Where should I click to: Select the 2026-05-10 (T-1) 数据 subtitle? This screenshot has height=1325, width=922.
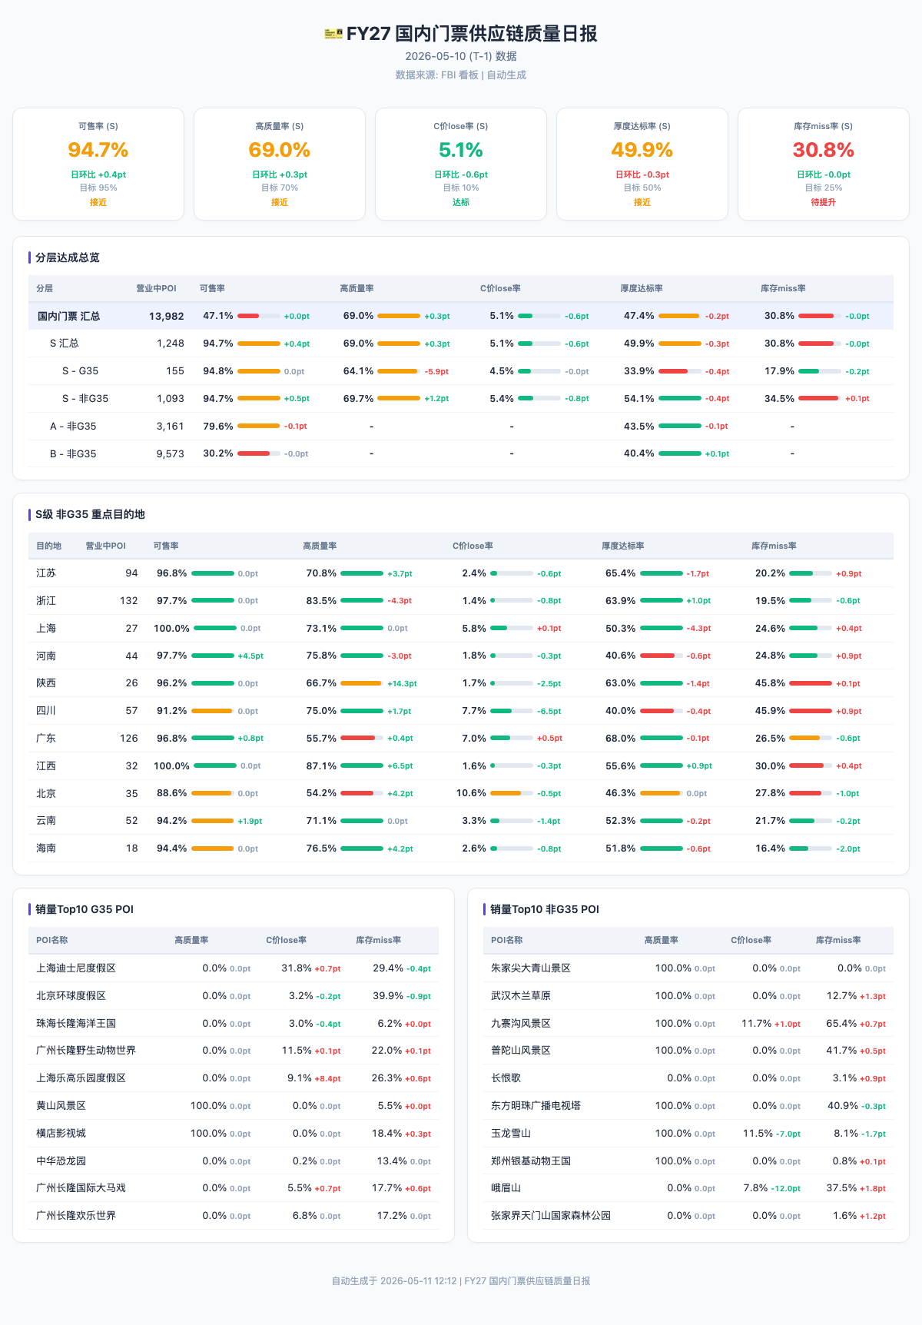[461, 56]
